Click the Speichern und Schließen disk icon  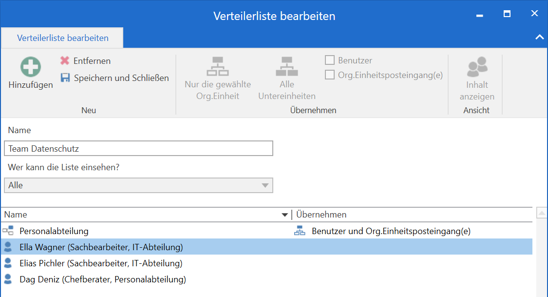coord(65,78)
